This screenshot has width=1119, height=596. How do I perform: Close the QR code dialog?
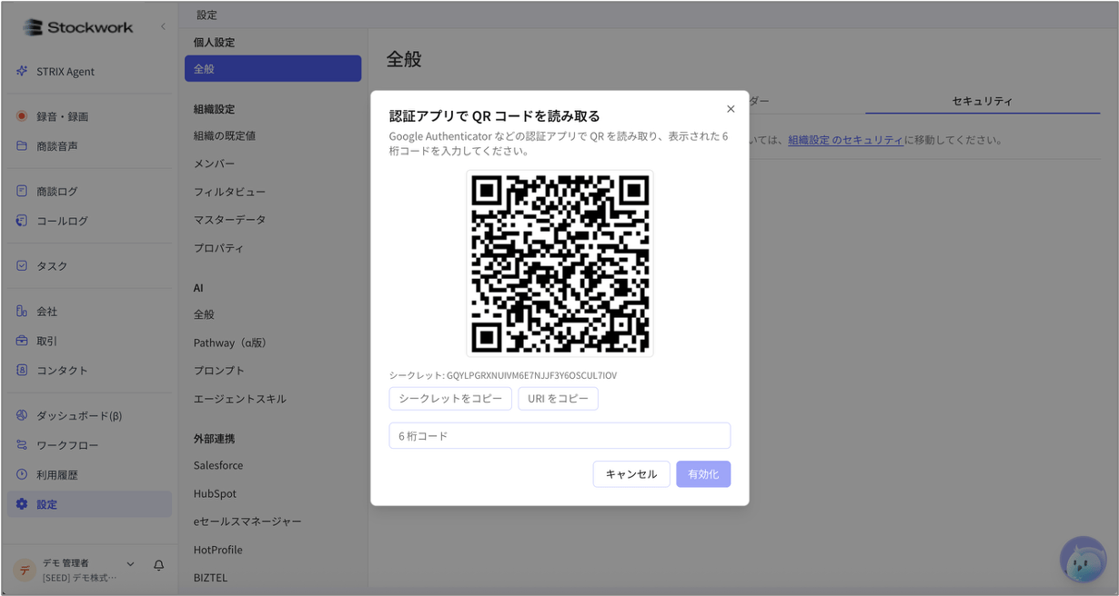pyautogui.click(x=731, y=109)
